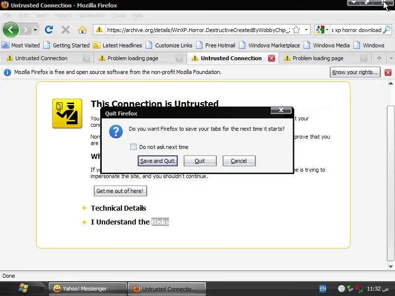Close the last Problem loading page tab
The height and width of the screenshot is (296, 395).
[x=364, y=58]
